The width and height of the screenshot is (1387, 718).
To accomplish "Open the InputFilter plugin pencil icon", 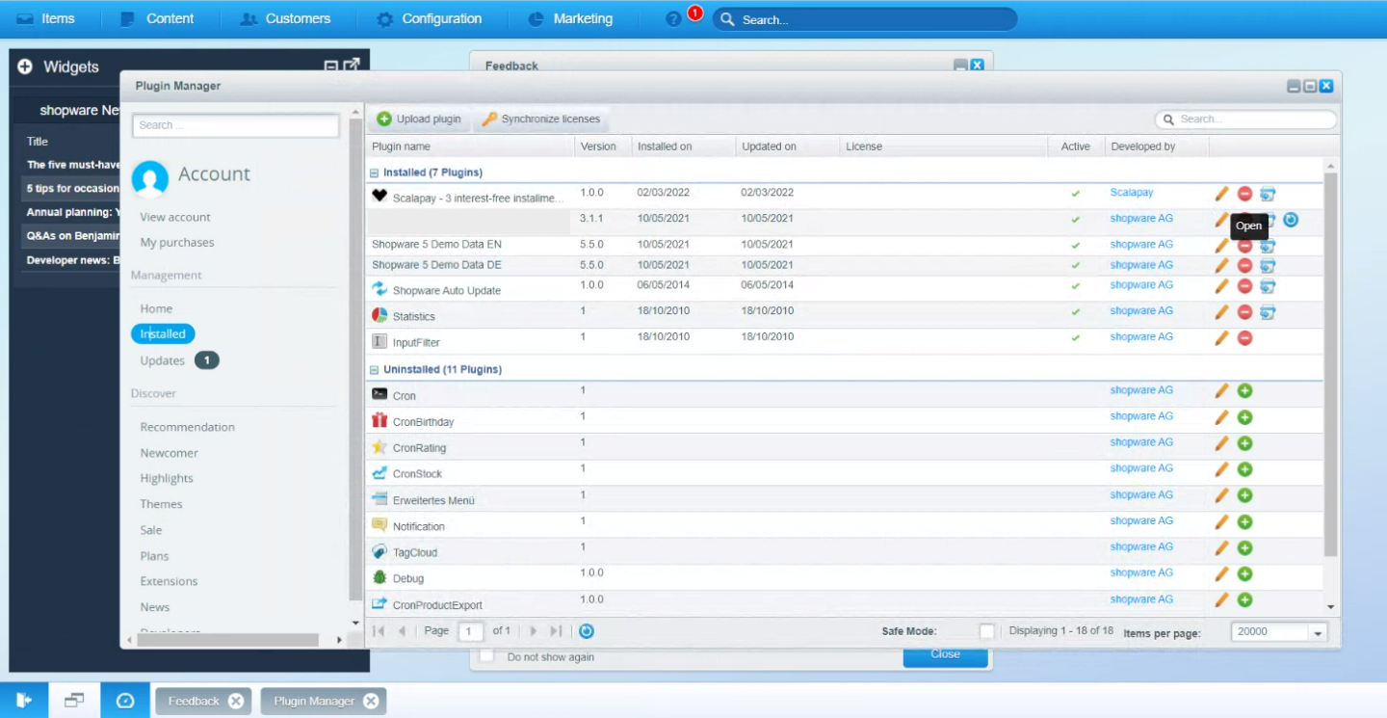I will tap(1221, 338).
